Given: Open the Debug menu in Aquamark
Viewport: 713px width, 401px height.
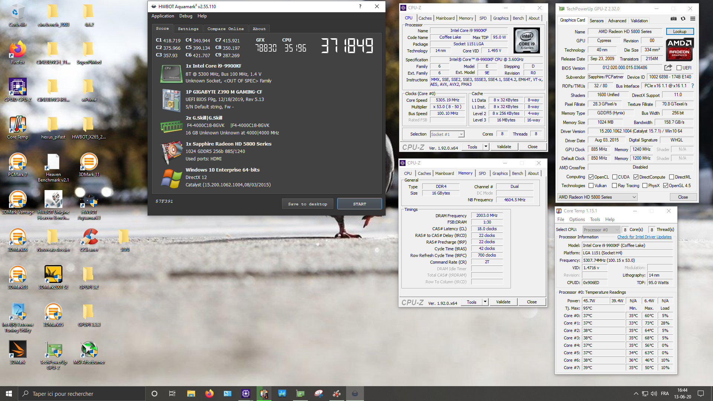Looking at the screenshot, I should click(x=186, y=16).
